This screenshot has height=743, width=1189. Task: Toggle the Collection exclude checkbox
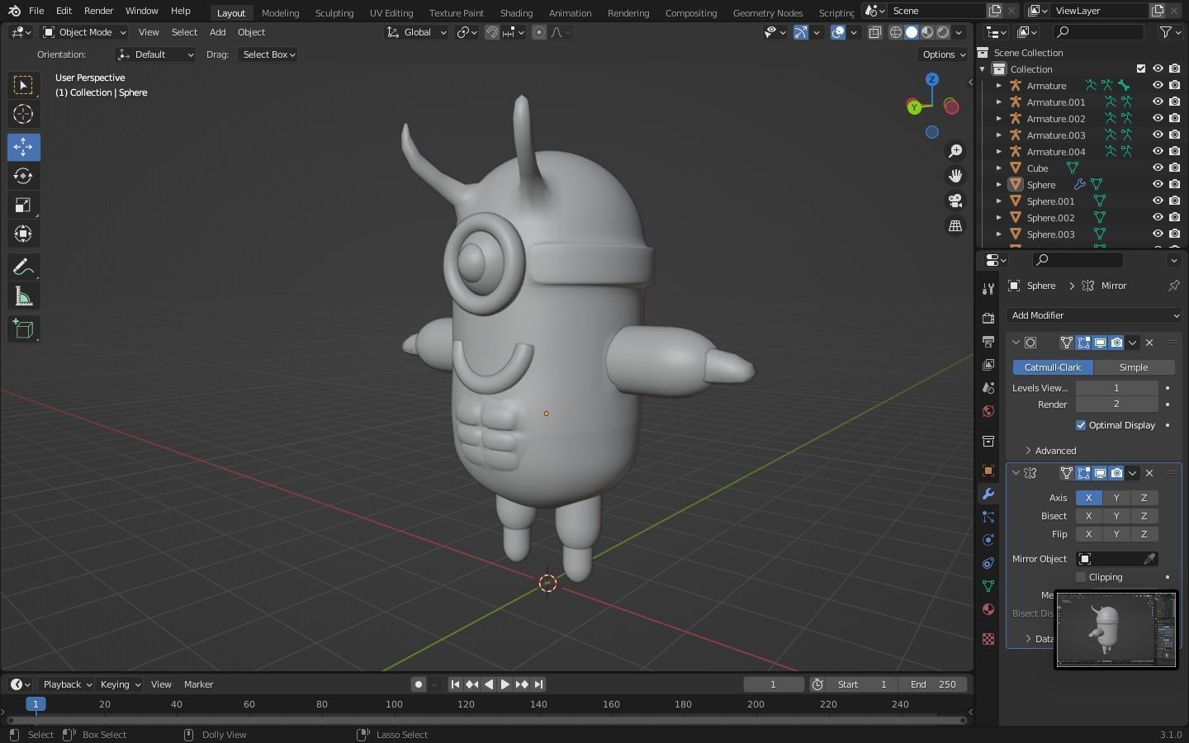1141,69
